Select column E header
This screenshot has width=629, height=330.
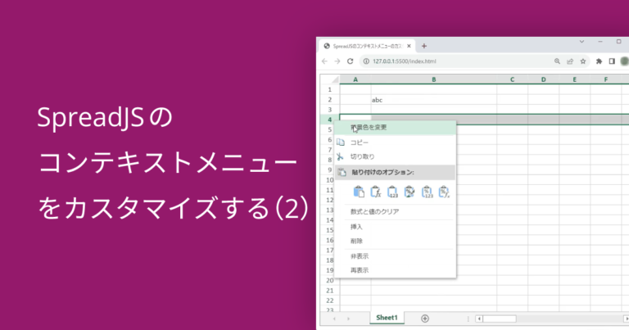[575, 79]
